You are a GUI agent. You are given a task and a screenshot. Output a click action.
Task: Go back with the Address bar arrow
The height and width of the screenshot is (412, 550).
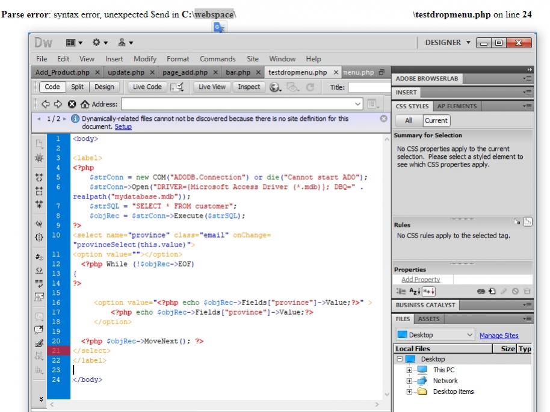click(x=45, y=104)
